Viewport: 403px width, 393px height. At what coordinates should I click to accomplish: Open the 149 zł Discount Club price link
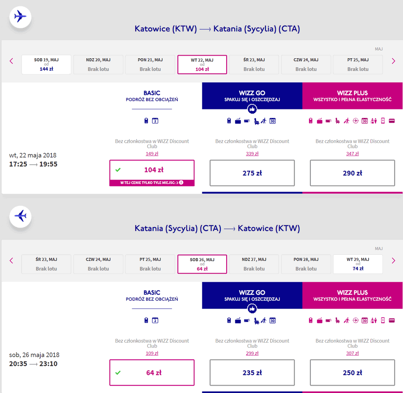pos(152,154)
